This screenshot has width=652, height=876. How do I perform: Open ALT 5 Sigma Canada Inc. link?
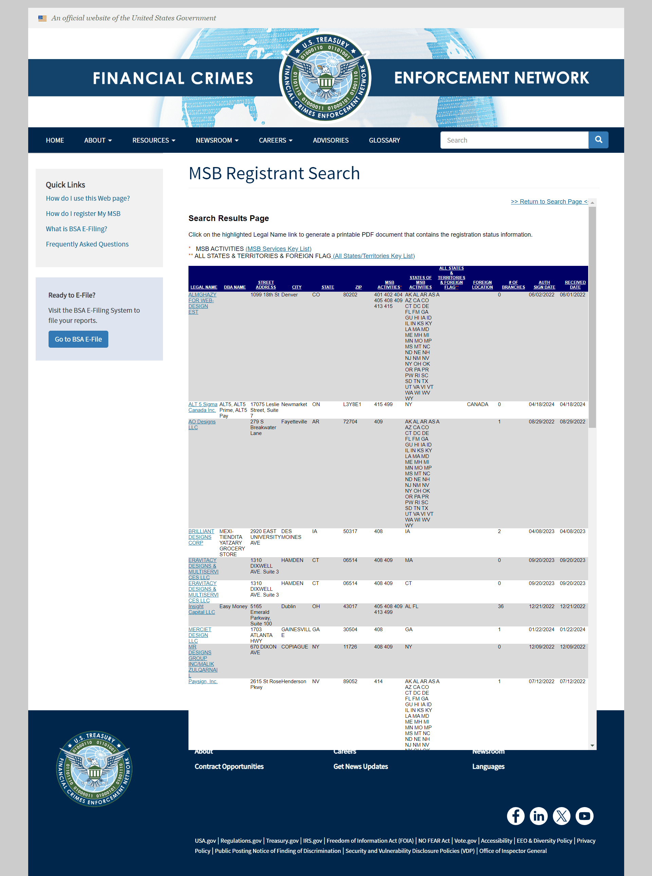[202, 407]
